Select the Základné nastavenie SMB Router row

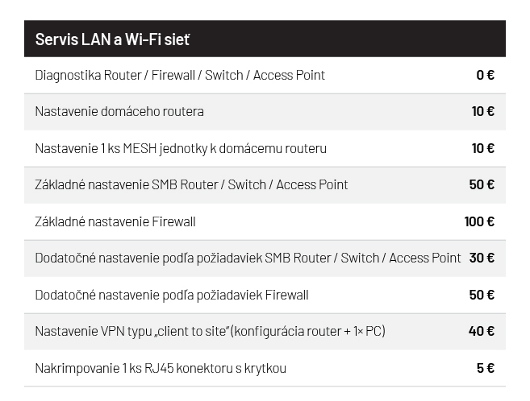265,185
